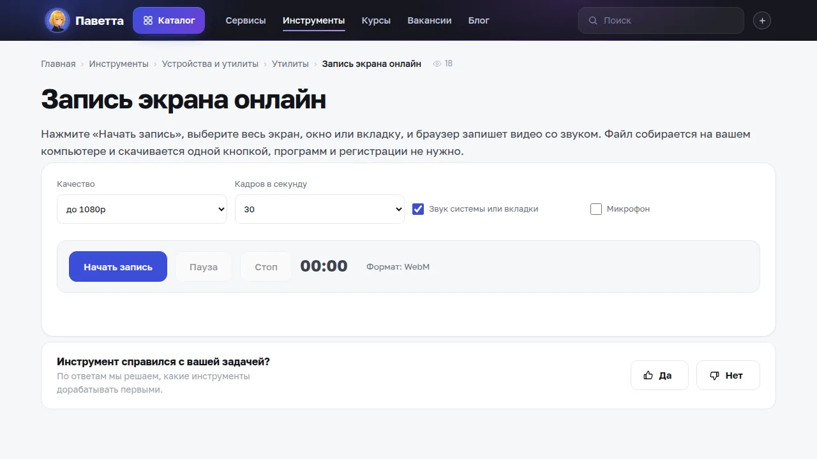Click the 00:00 timer readout
This screenshot has height=459, width=817.
(x=324, y=266)
